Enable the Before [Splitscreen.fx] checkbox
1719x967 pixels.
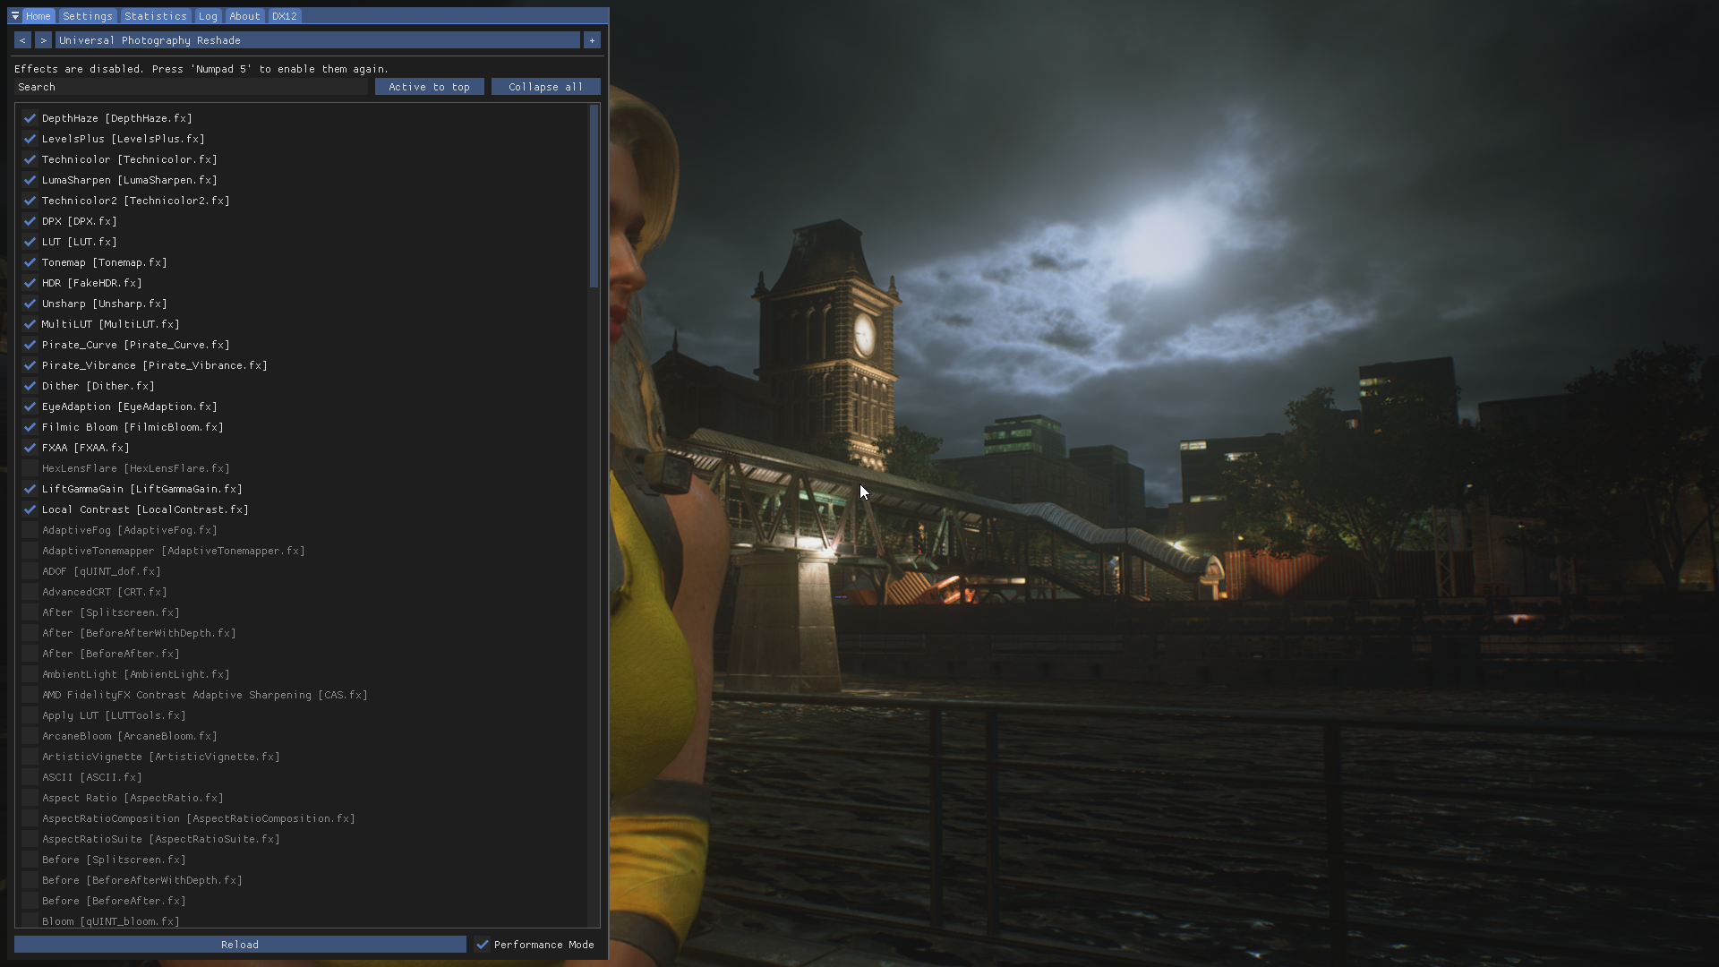pyautogui.click(x=30, y=860)
